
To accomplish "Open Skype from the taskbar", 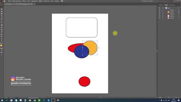I will tap(48, 100).
